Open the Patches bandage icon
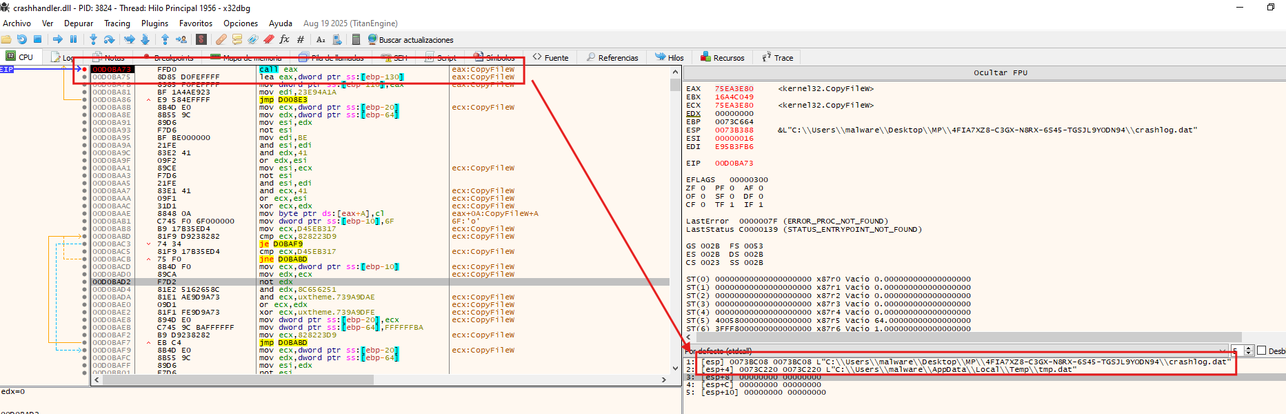 coord(221,39)
